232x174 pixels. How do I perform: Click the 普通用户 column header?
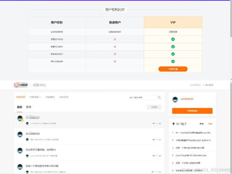point(115,22)
